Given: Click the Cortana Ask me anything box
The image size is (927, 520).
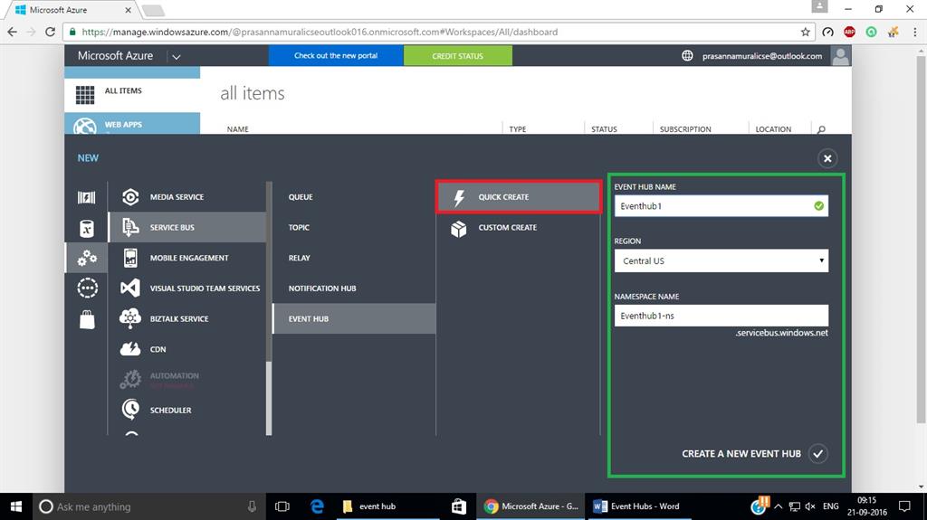Looking at the screenshot, I should click(148, 506).
